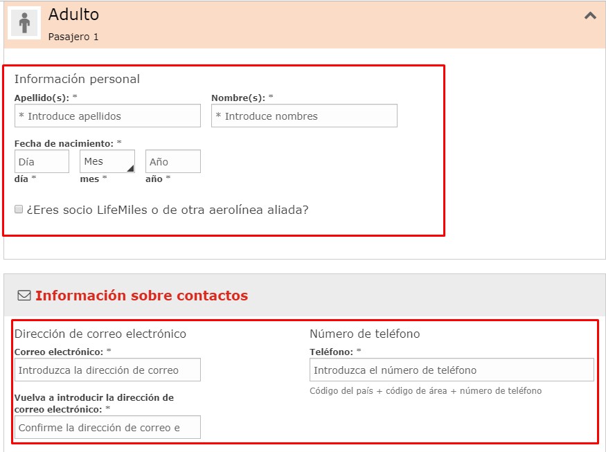This screenshot has width=606, height=452.
Task: Tick the LifeMiles socio checkbox
Action: (x=19, y=210)
